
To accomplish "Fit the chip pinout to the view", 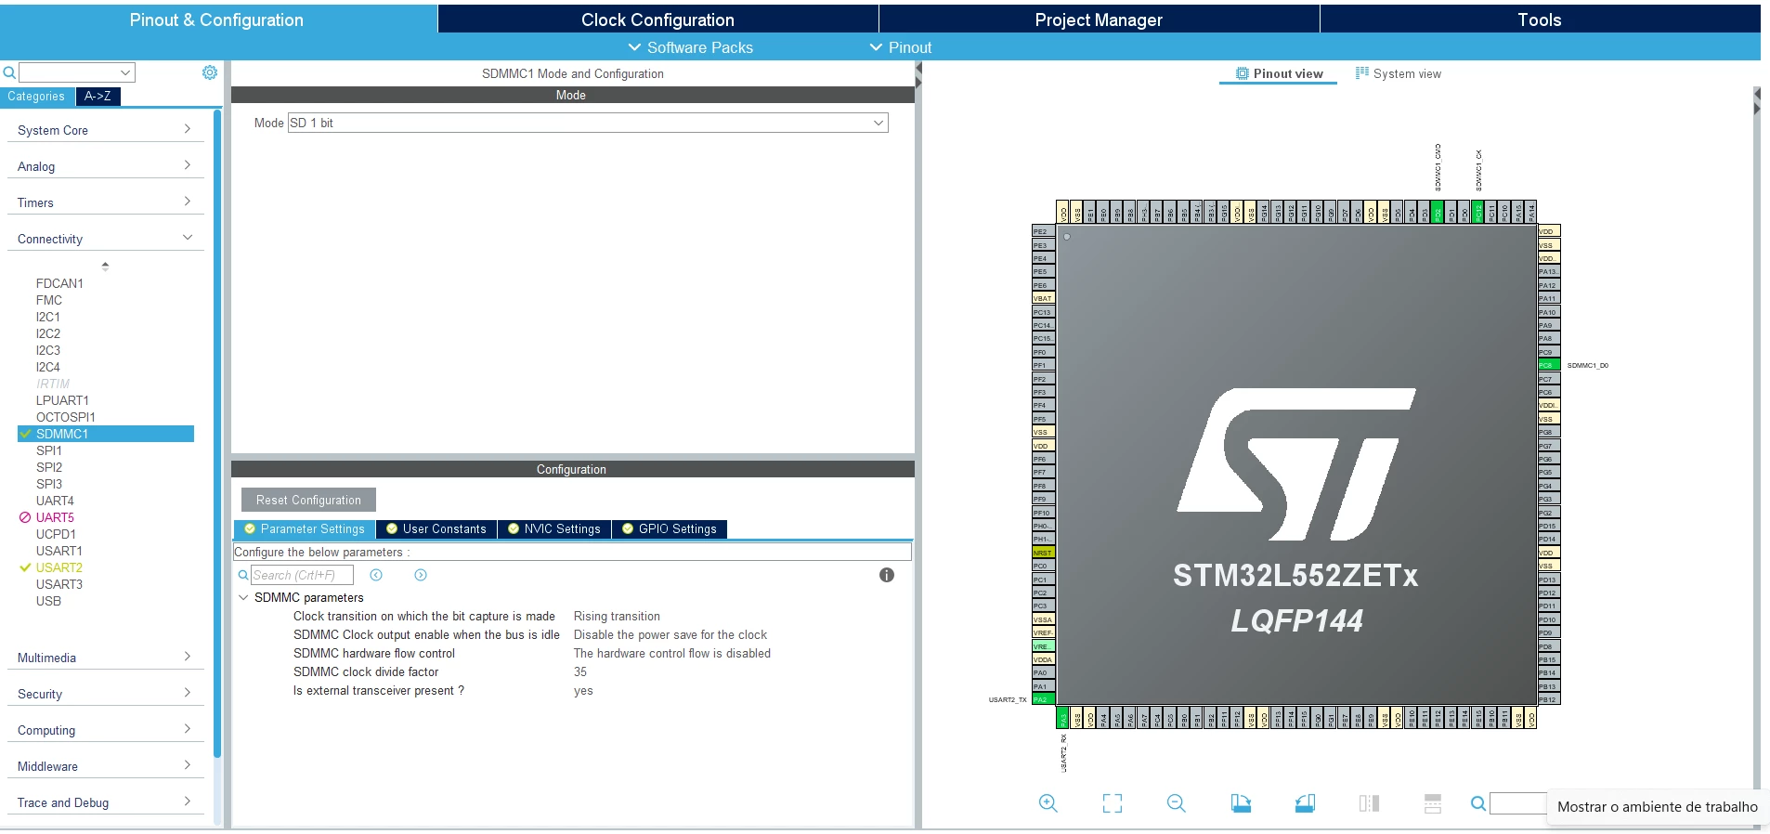I will [x=1113, y=803].
